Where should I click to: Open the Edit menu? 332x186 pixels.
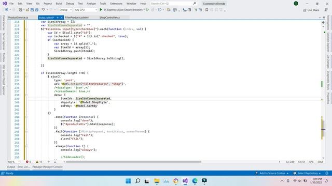tap(20, 4)
